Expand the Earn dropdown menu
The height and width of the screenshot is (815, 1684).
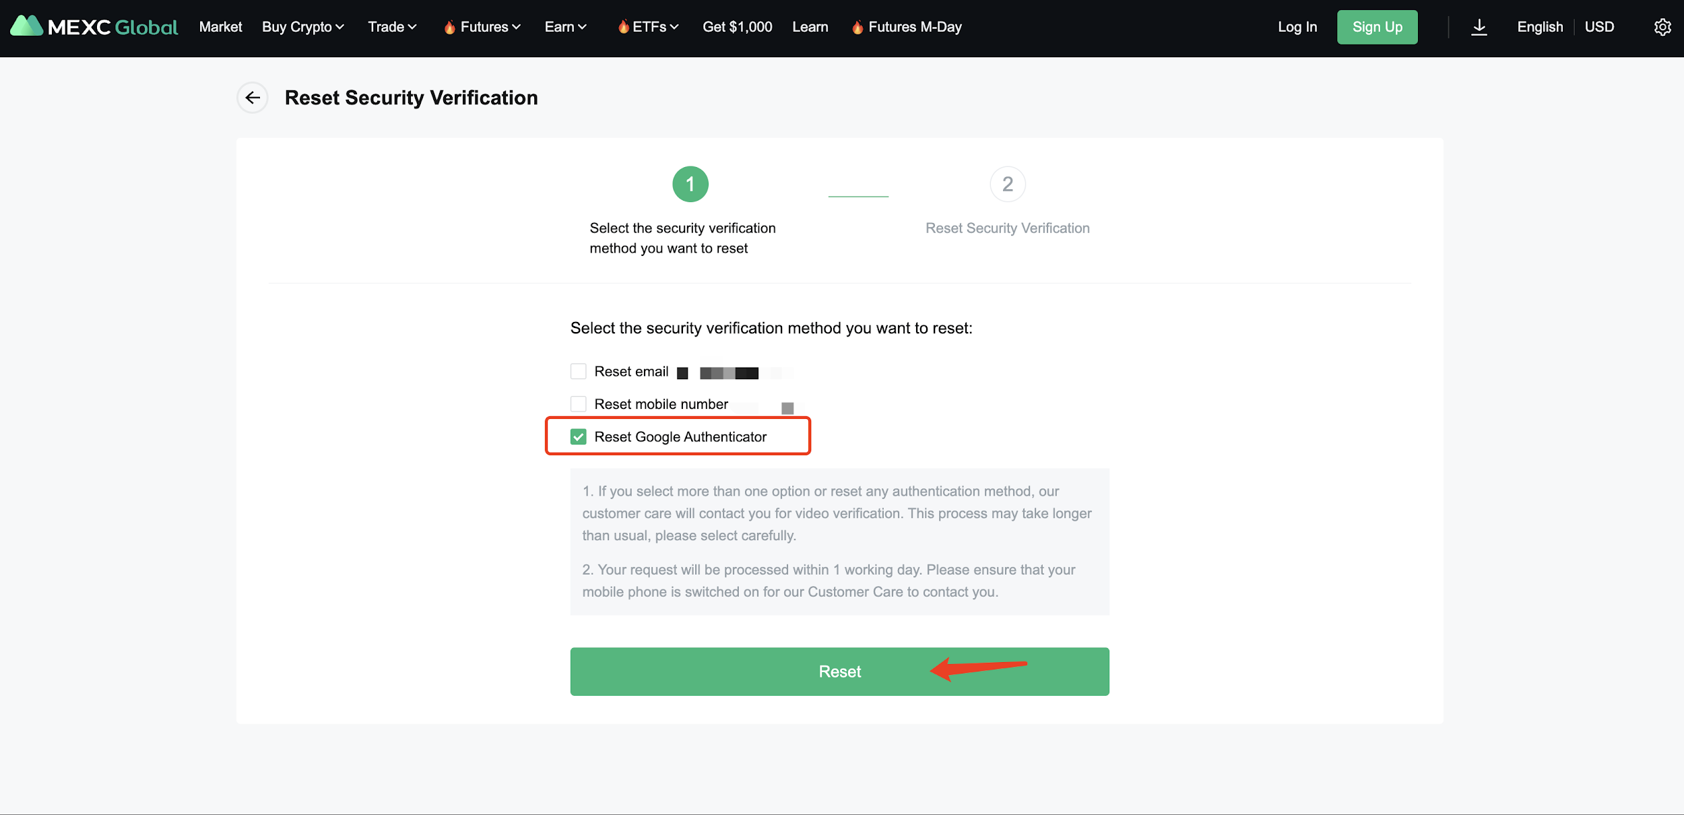(x=566, y=27)
